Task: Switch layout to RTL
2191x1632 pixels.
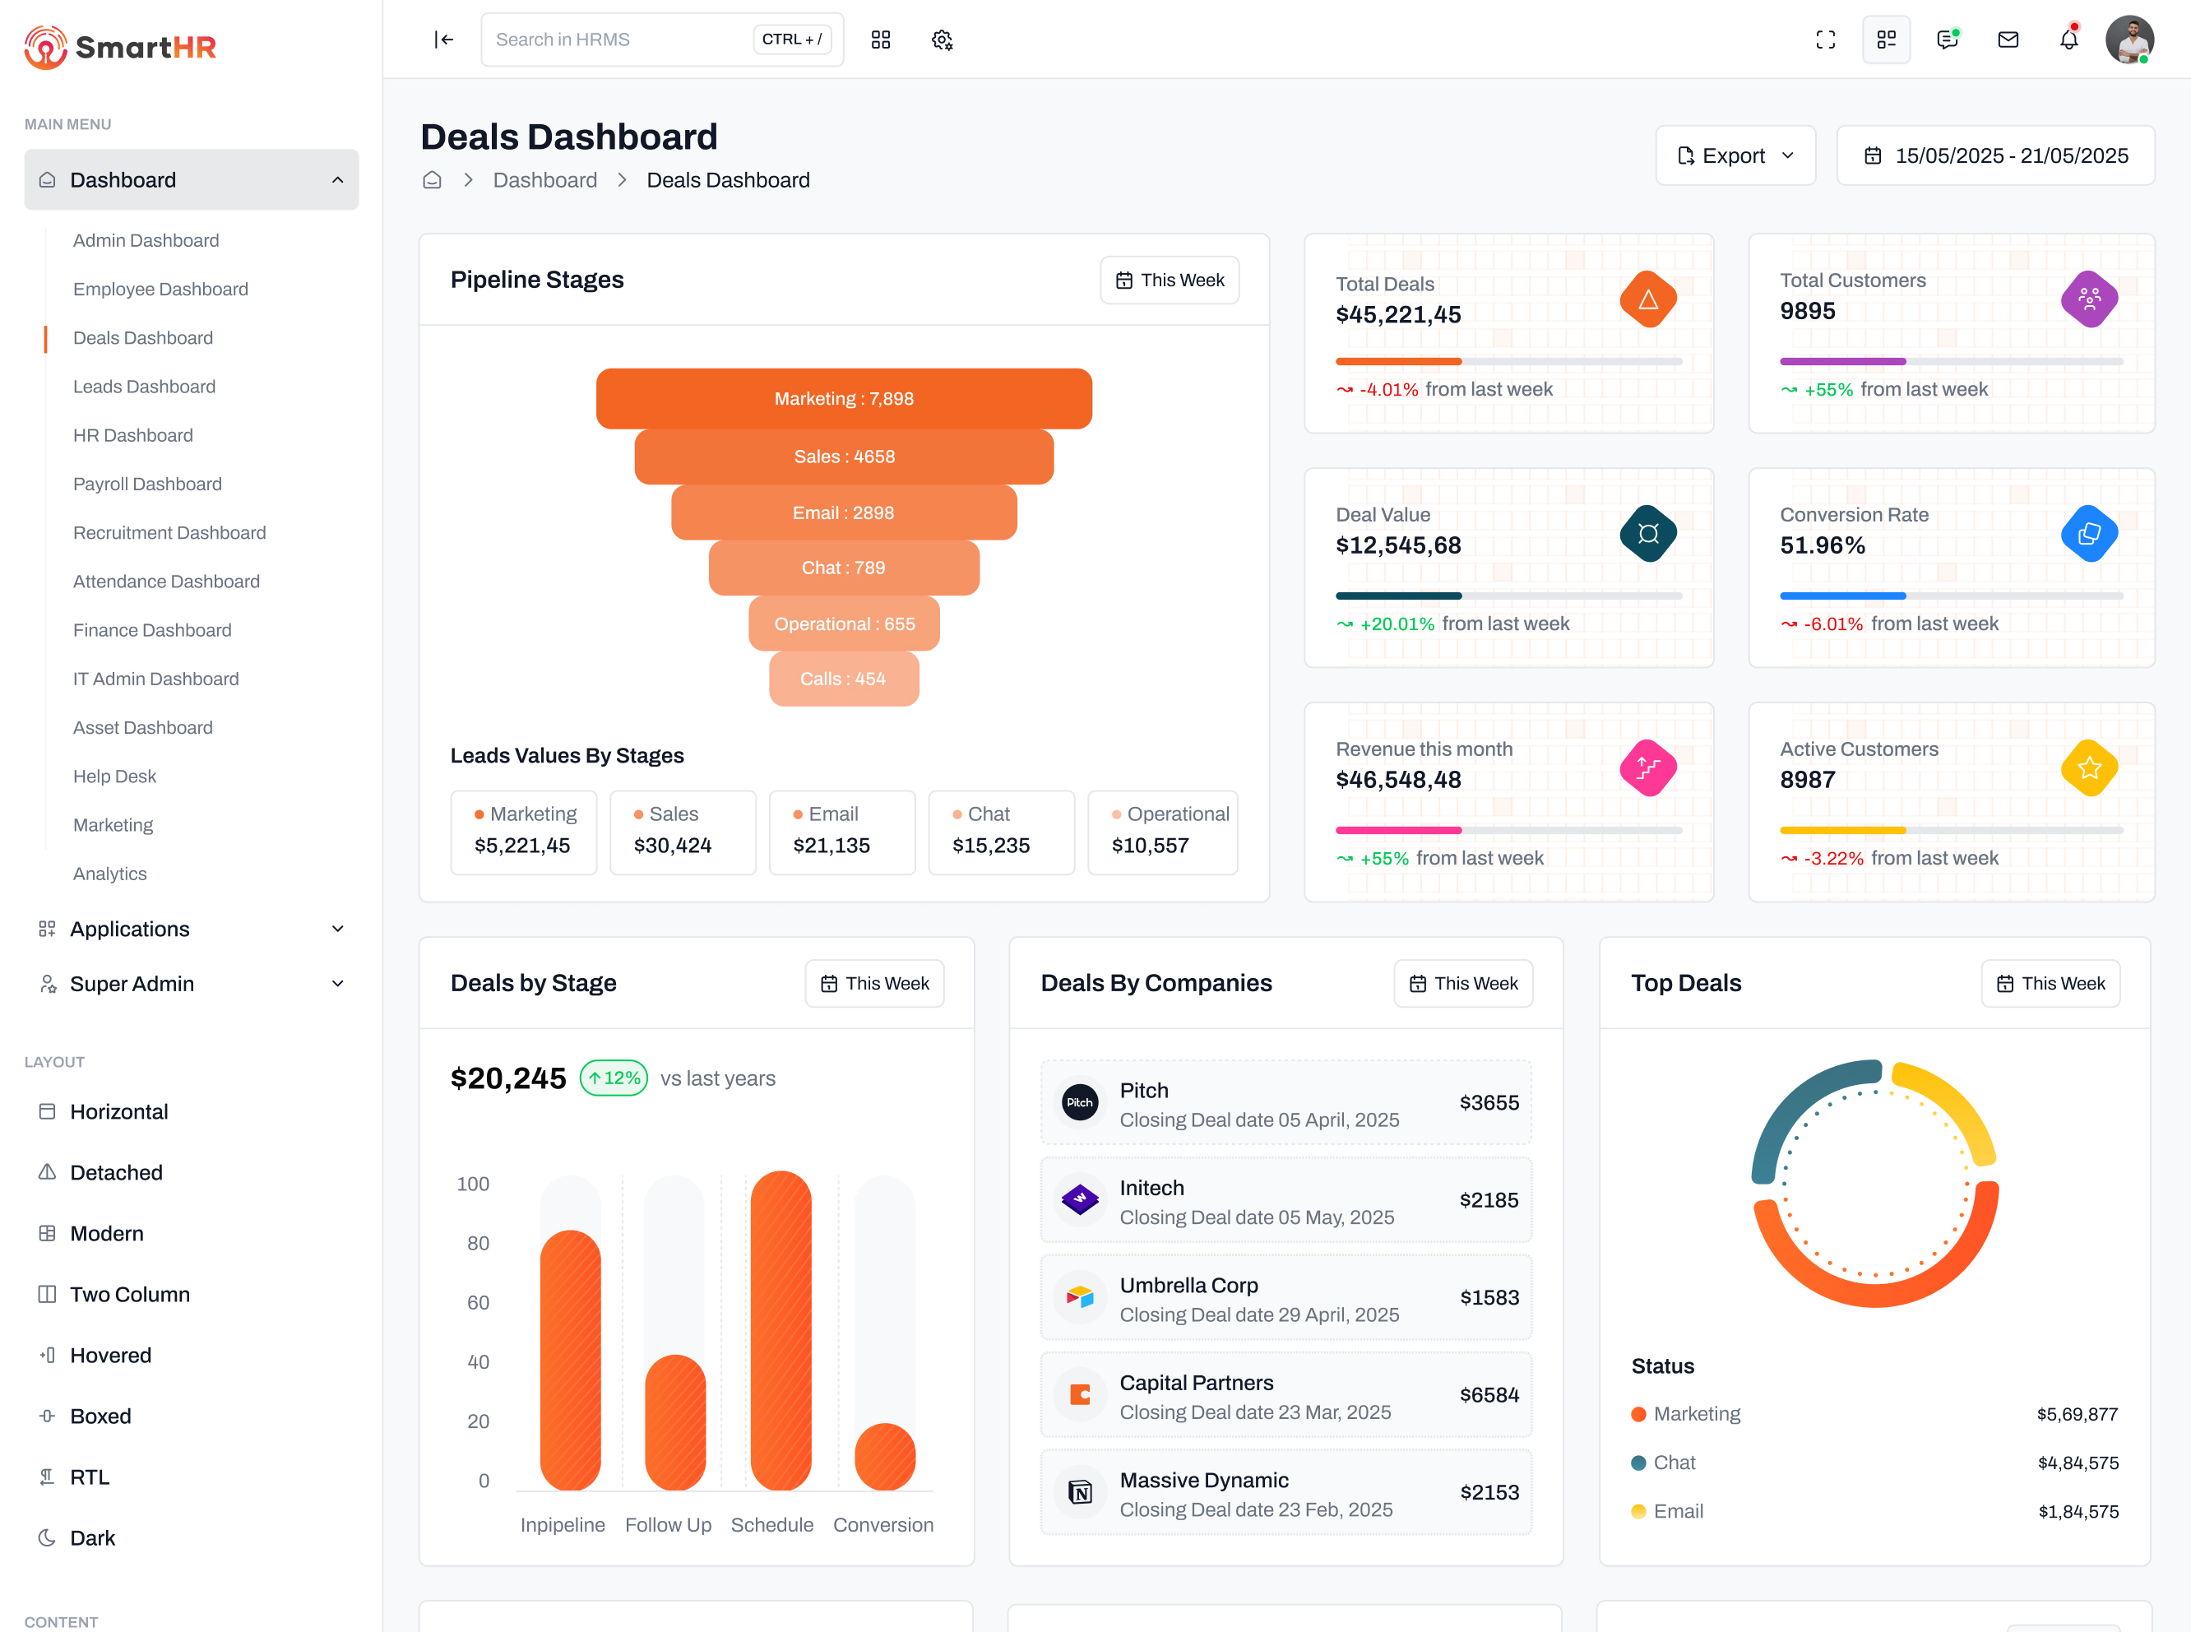Action: coord(89,1476)
